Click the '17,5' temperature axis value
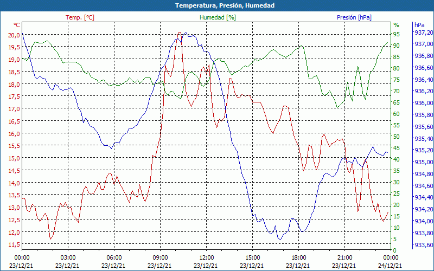The width and height of the screenshot is (434, 271). (x=15, y=96)
